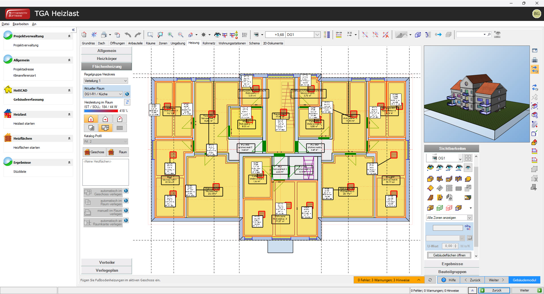Click the 3D building preview thumbnail
Image resolution: width=544 pixels, height=294 pixels.
[x=477, y=94]
